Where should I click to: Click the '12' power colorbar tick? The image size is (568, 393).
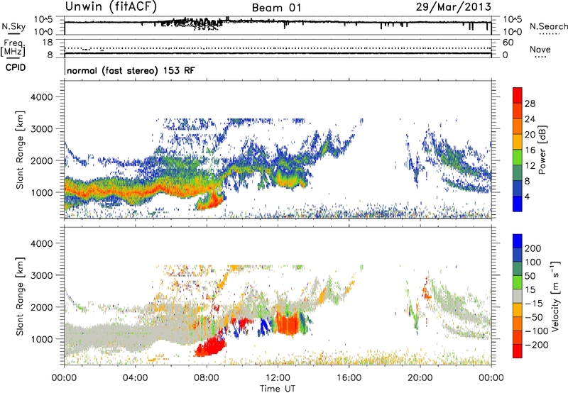[x=530, y=166]
